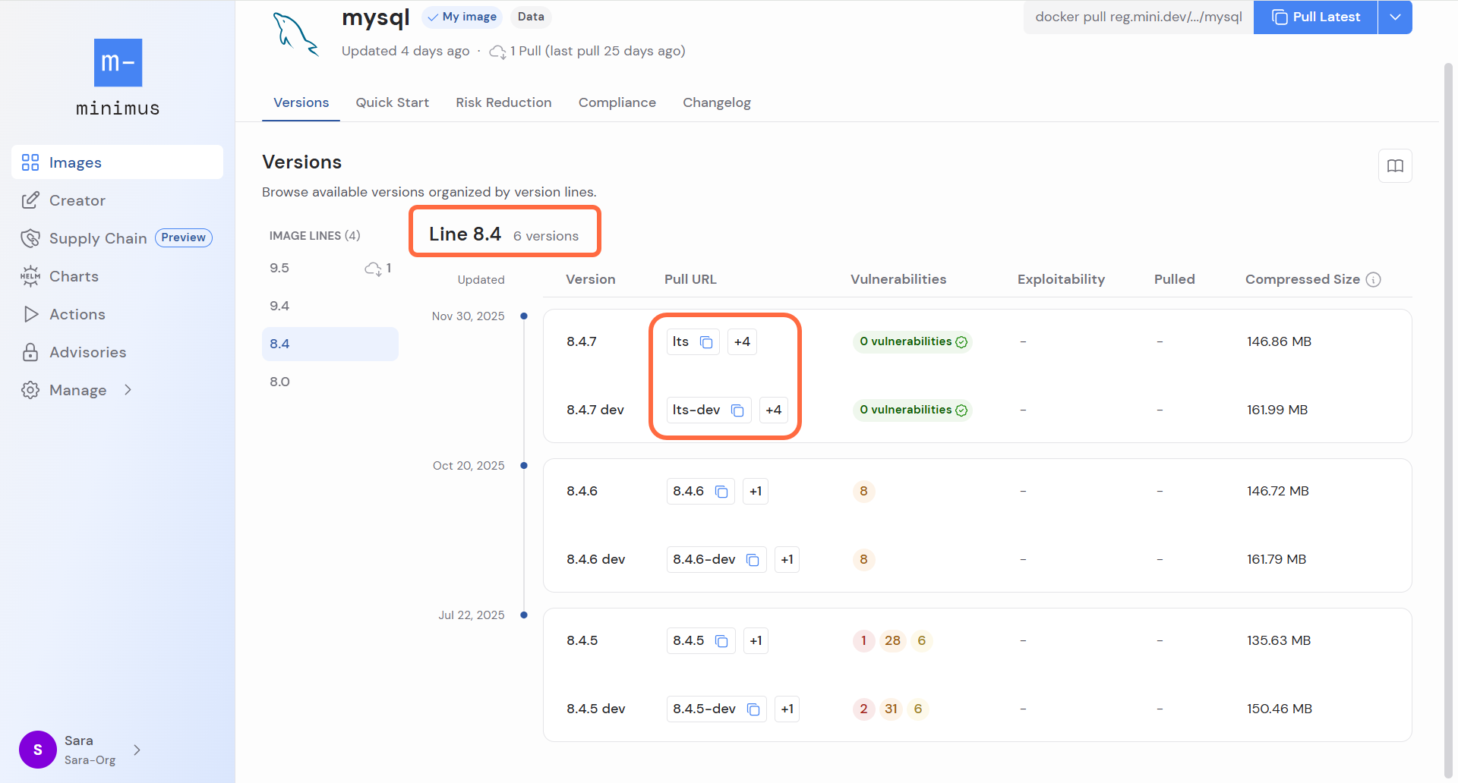Click 0 vulnerabilities badge for 8.4.7
Viewport: 1458px width, 783px height.
pyautogui.click(x=913, y=341)
